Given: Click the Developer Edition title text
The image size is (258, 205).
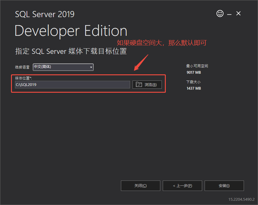Looking at the screenshot, I should coord(71,31).
